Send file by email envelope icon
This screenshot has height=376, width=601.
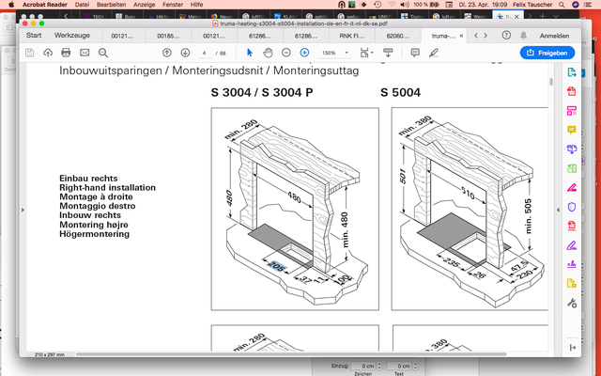pos(85,53)
